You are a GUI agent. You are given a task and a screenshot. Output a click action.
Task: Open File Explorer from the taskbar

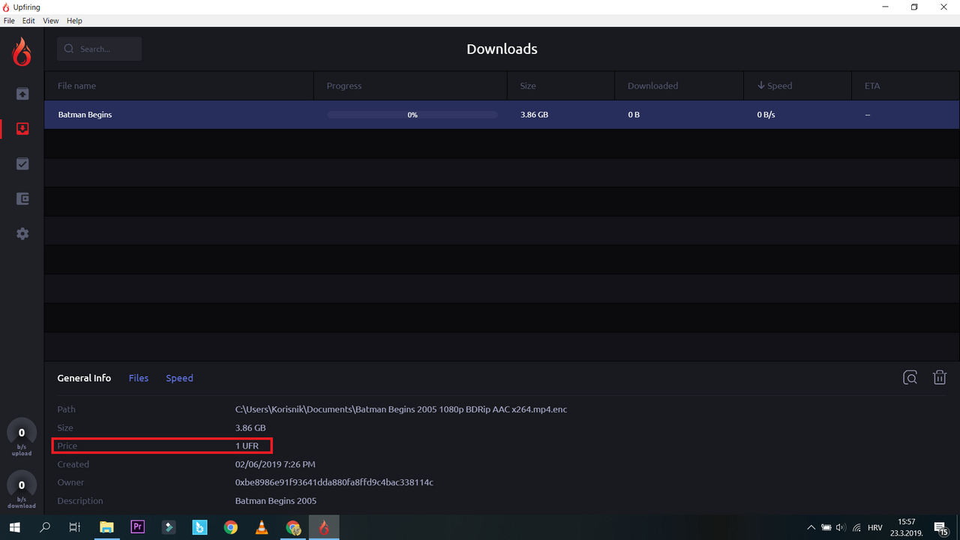click(106, 527)
